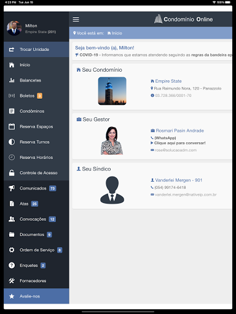Tap the Enquetes question mark icon
This screenshot has height=314, width=236.
[12, 266]
